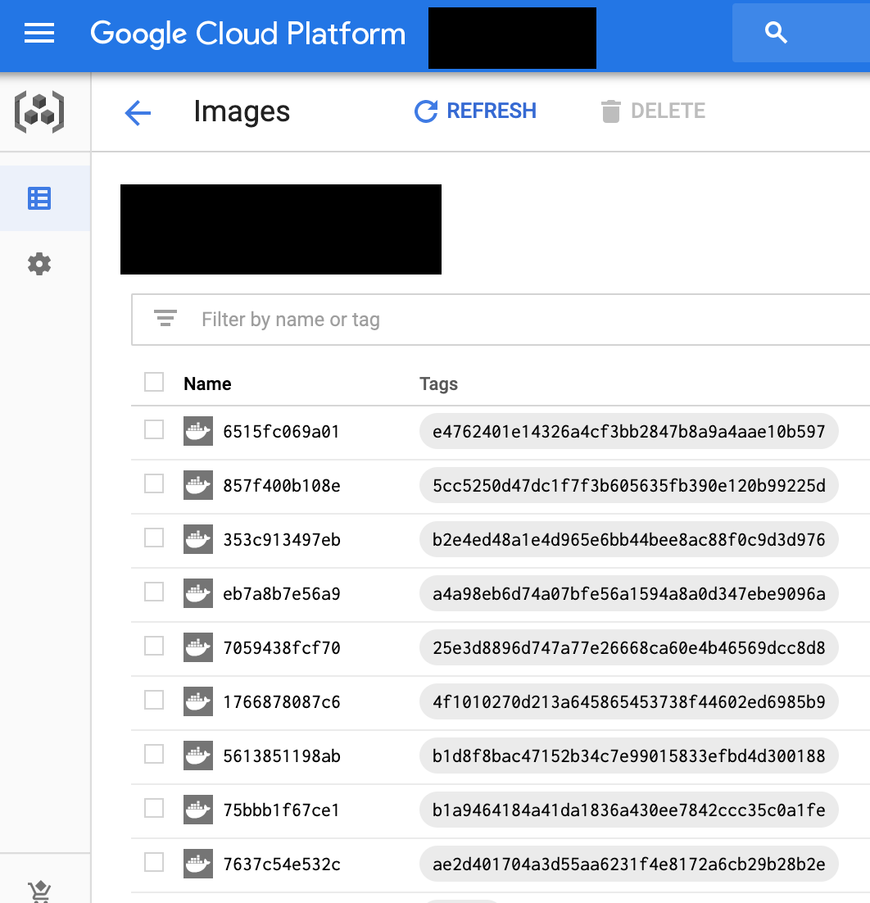The width and height of the screenshot is (870, 903).
Task: Check the box for image 857f400b108e
Action: point(154,484)
